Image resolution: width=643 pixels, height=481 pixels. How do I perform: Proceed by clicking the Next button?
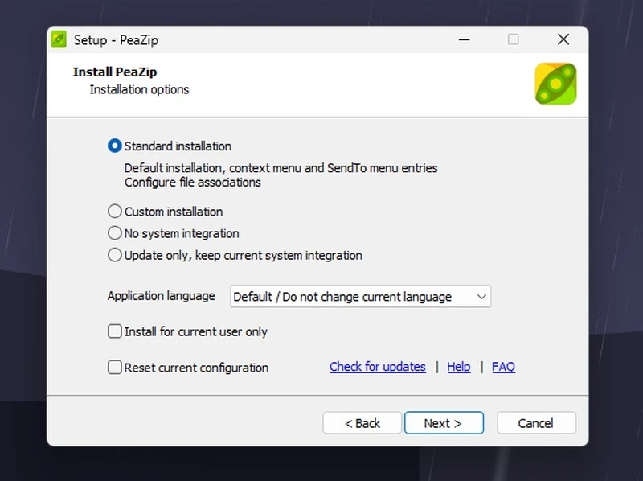click(443, 423)
